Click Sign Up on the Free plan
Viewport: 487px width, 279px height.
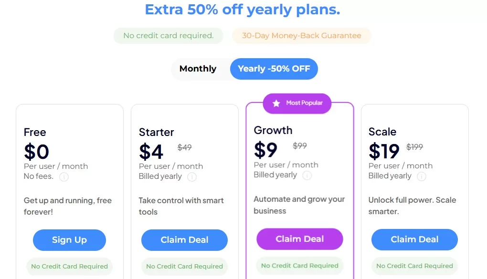[x=69, y=240]
